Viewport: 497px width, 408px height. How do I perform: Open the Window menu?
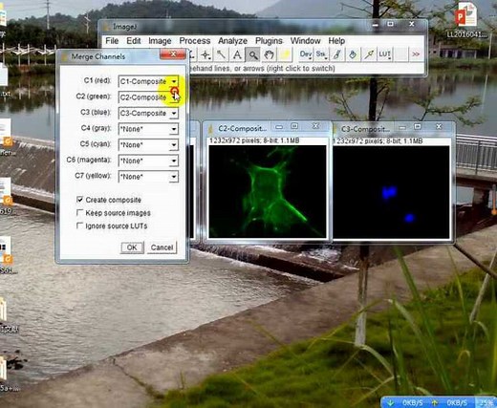(x=305, y=41)
